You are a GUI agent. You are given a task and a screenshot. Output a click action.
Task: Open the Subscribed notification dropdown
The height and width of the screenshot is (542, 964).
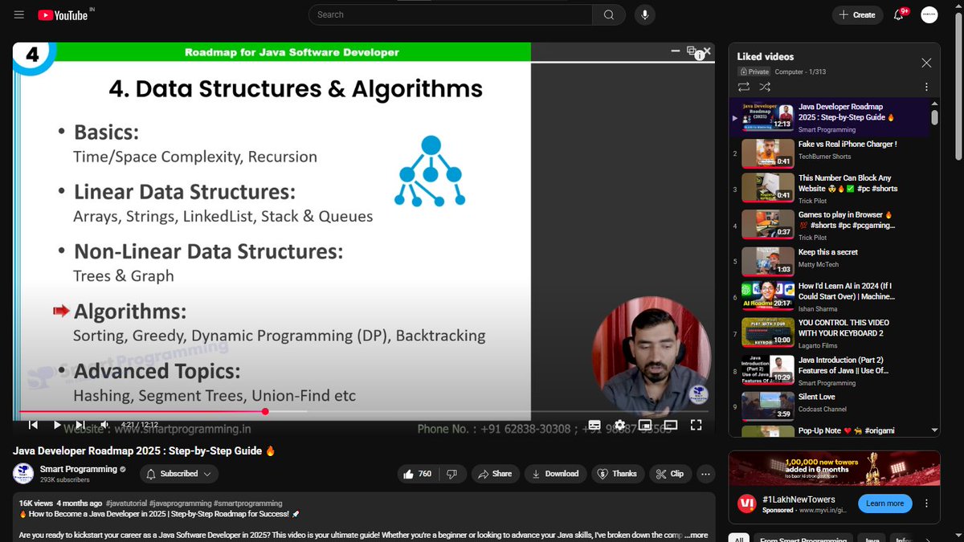pyautogui.click(x=179, y=474)
